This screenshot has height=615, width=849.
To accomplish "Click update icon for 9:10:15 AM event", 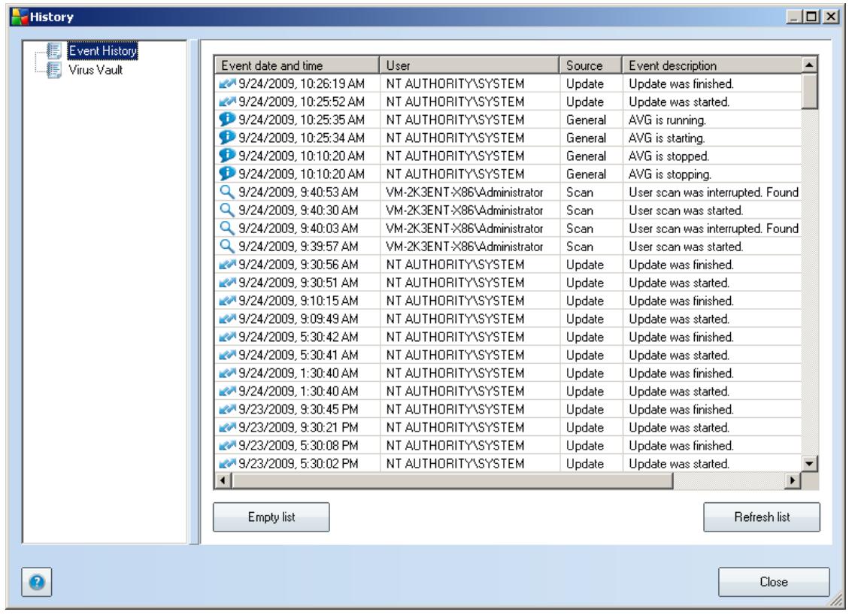I will [227, 301].
